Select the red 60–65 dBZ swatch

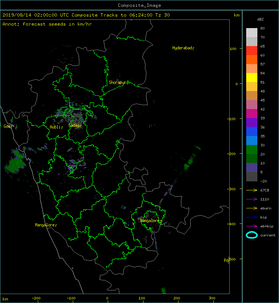pyautogui.click(x=252, y=50)
